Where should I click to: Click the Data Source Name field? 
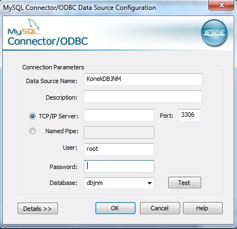[143, 79]
